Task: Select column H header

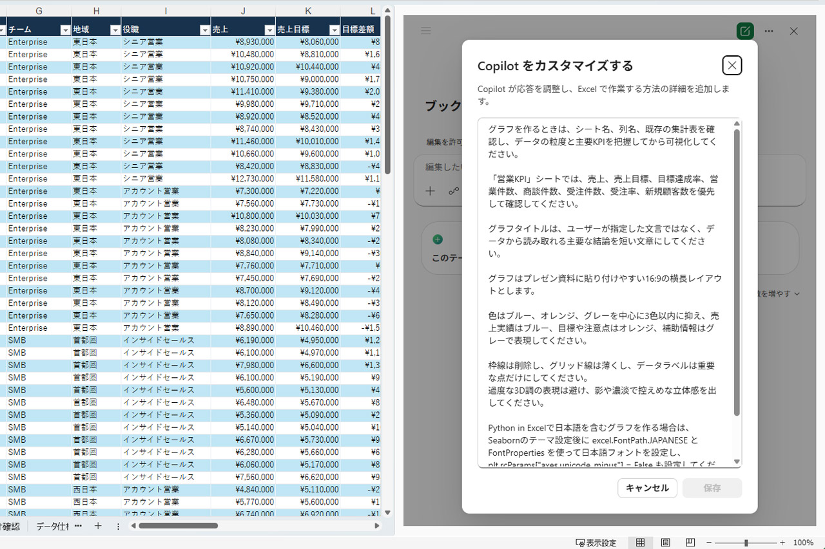Action: click(x=96, y=10)
